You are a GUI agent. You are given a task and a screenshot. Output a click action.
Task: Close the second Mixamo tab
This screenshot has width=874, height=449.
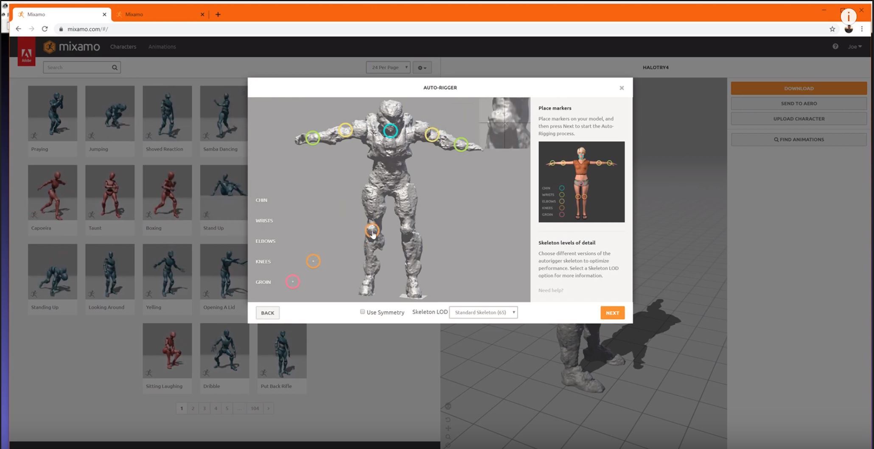tap(202, 14)
